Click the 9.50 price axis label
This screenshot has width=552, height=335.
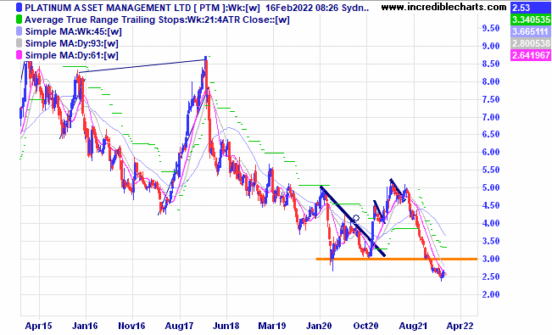pyautogui.click(x=491, y=28)
